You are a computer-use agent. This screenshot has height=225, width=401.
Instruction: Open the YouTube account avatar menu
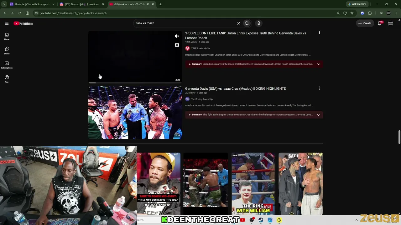(390, 23)
